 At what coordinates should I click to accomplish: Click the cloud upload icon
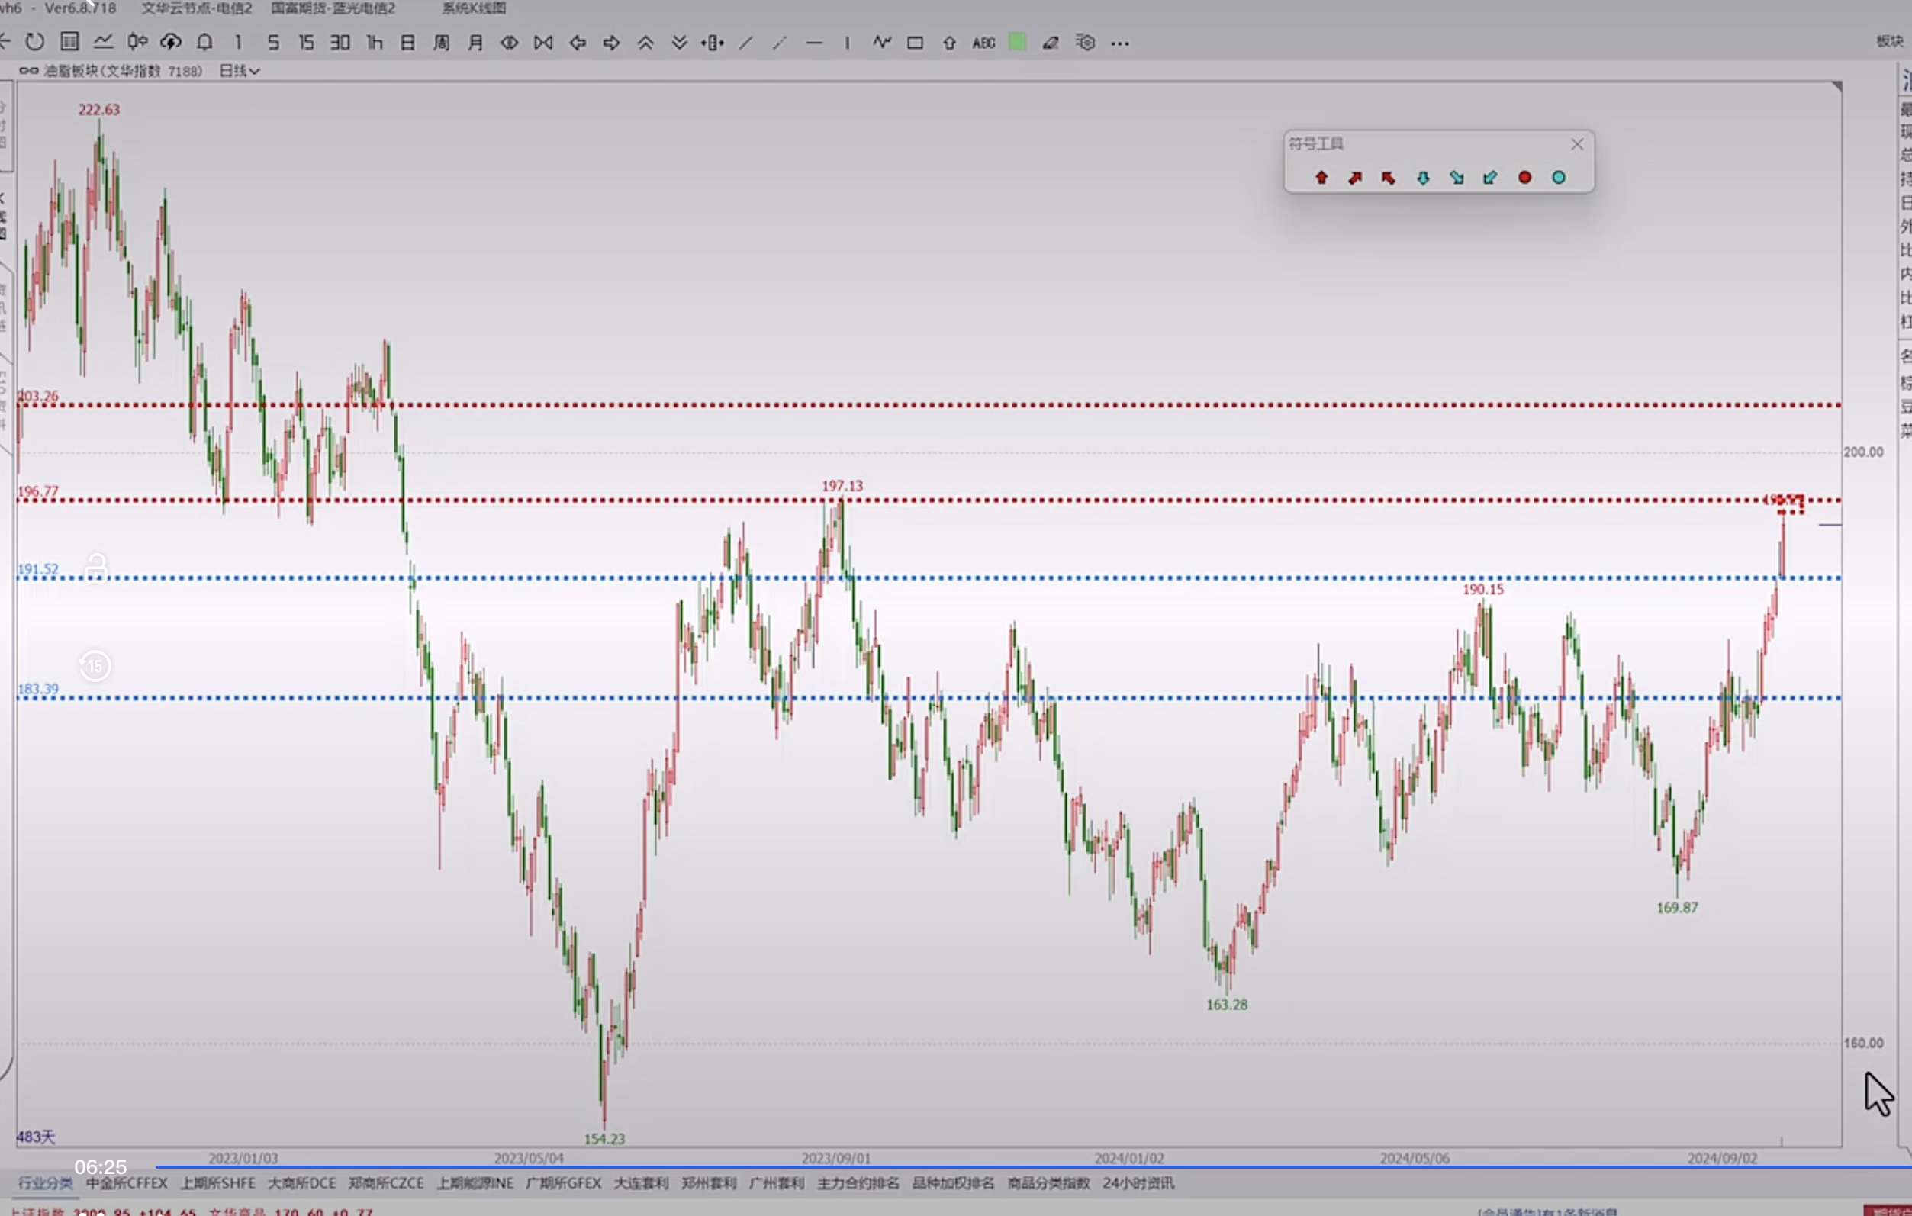coord(171,43)
